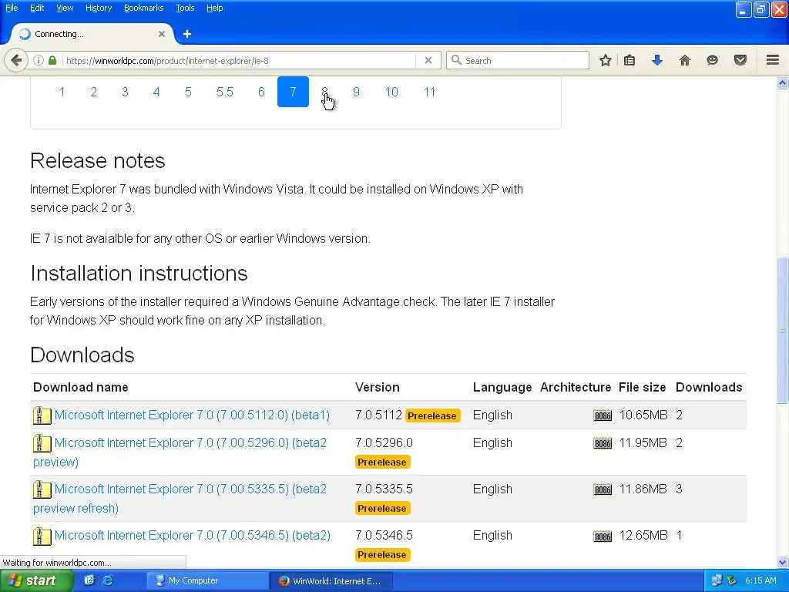This screenshot has height=592, width=789.
Task: Click the search magnifier icon
Action: pos(456,60)
